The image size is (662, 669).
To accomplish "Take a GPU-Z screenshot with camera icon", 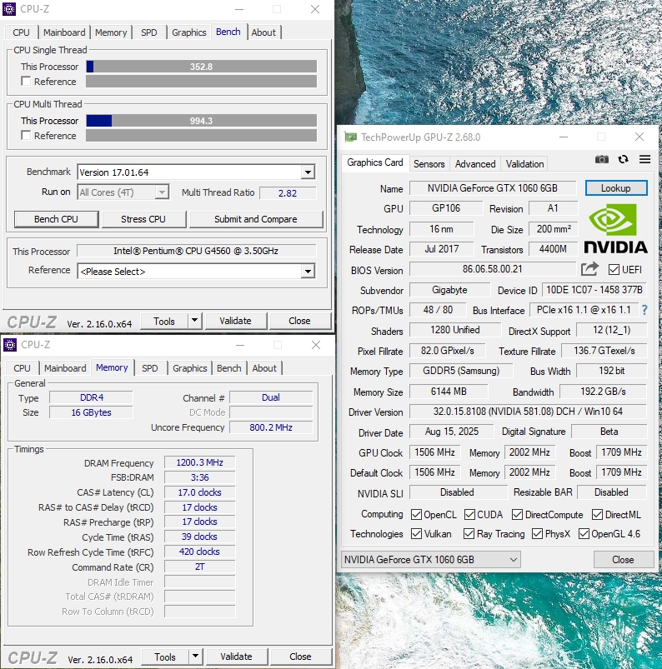I will [x=601, y=160].
